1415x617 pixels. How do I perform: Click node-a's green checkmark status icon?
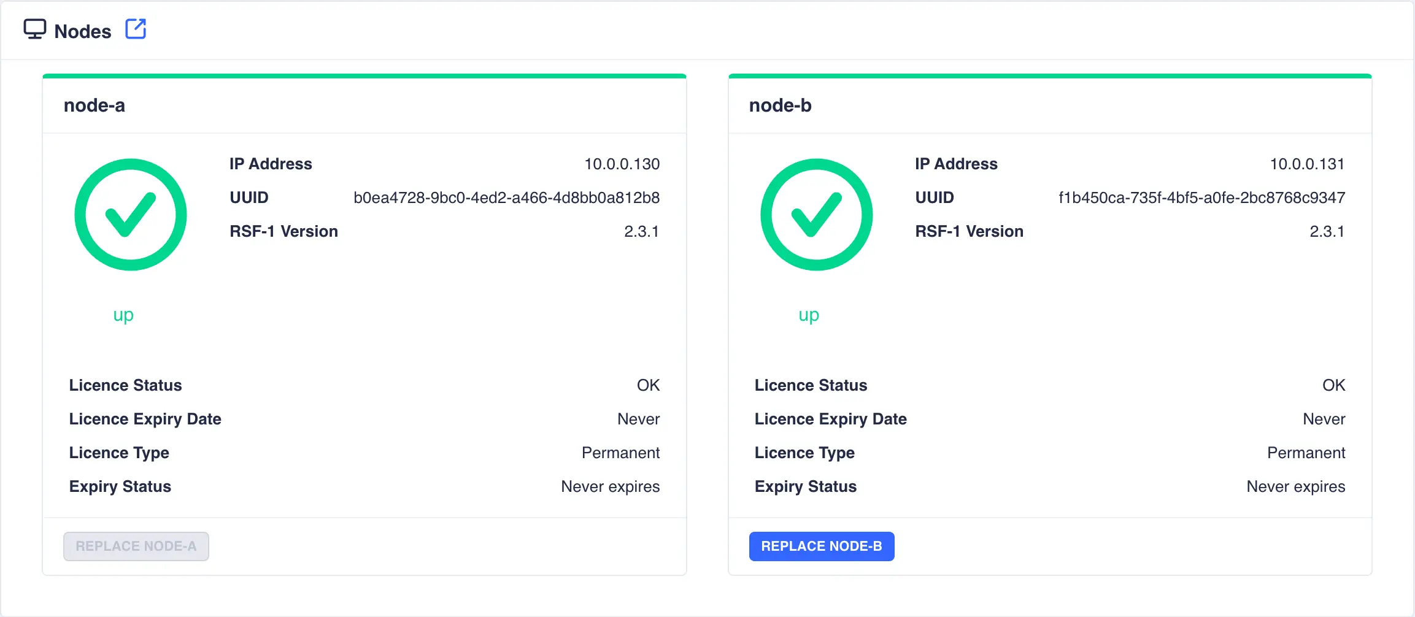tap(131, 215)
